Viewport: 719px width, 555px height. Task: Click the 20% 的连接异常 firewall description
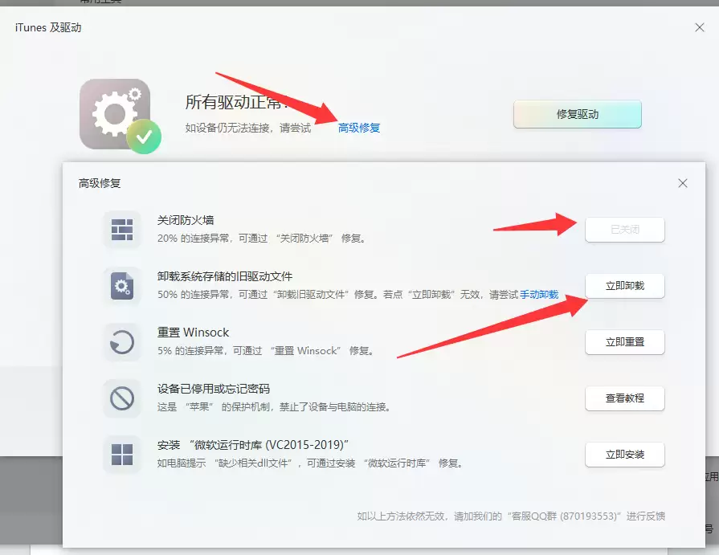click(261, 239)
